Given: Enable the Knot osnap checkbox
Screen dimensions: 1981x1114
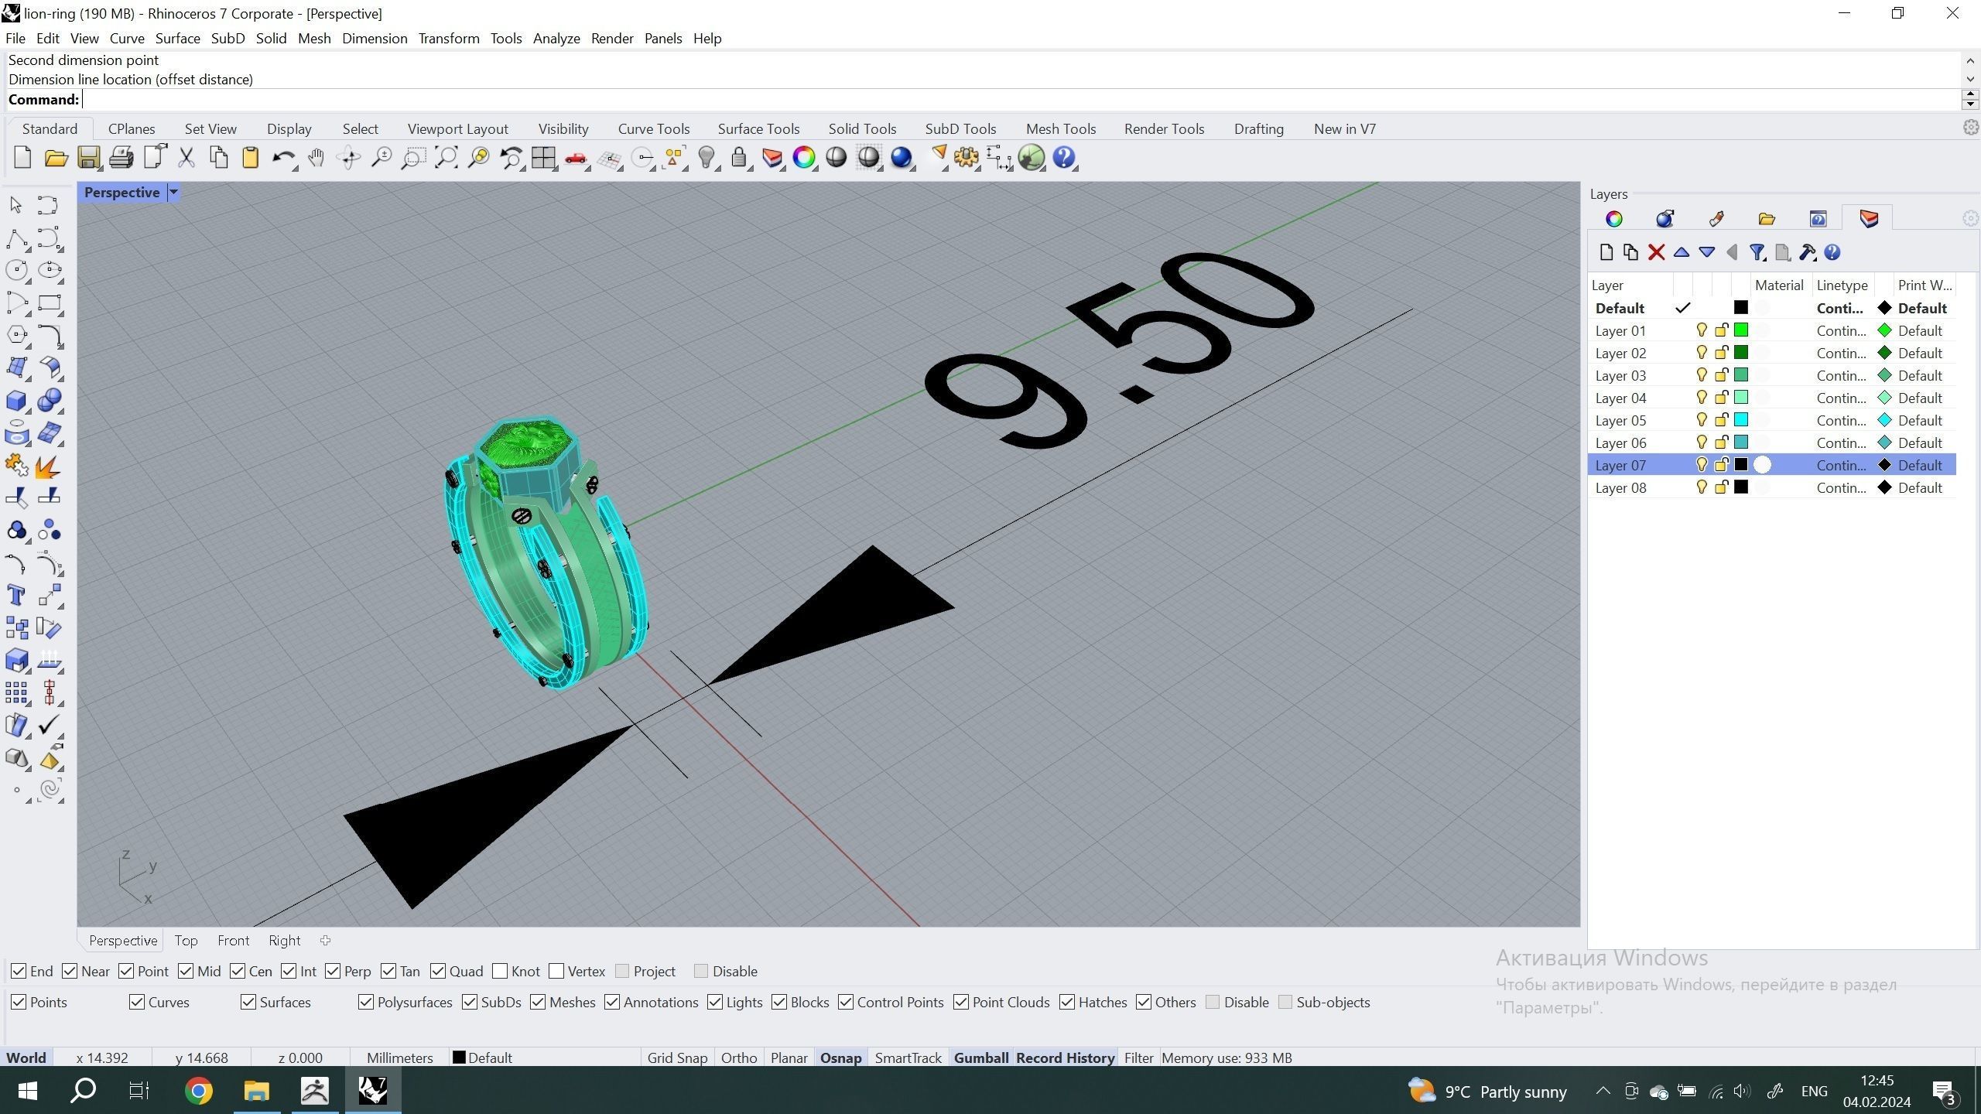Looking at the screenshot, I should [500, 971].
